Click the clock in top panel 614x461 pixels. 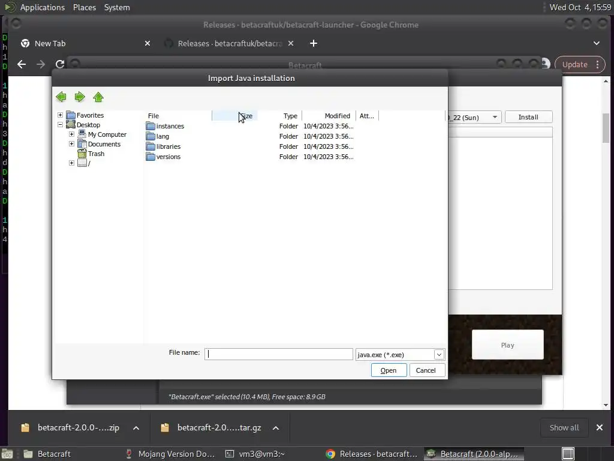pyautogui.click(x=580, y=7)
